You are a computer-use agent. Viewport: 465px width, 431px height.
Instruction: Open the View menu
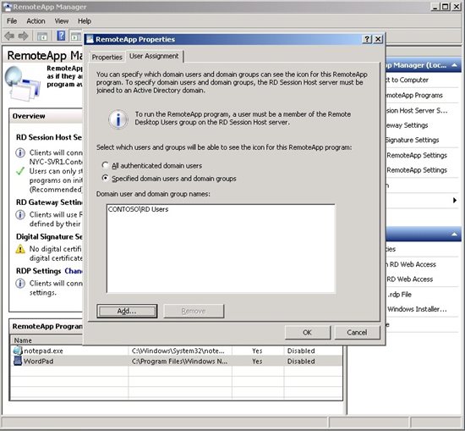(x=62, y=21)
